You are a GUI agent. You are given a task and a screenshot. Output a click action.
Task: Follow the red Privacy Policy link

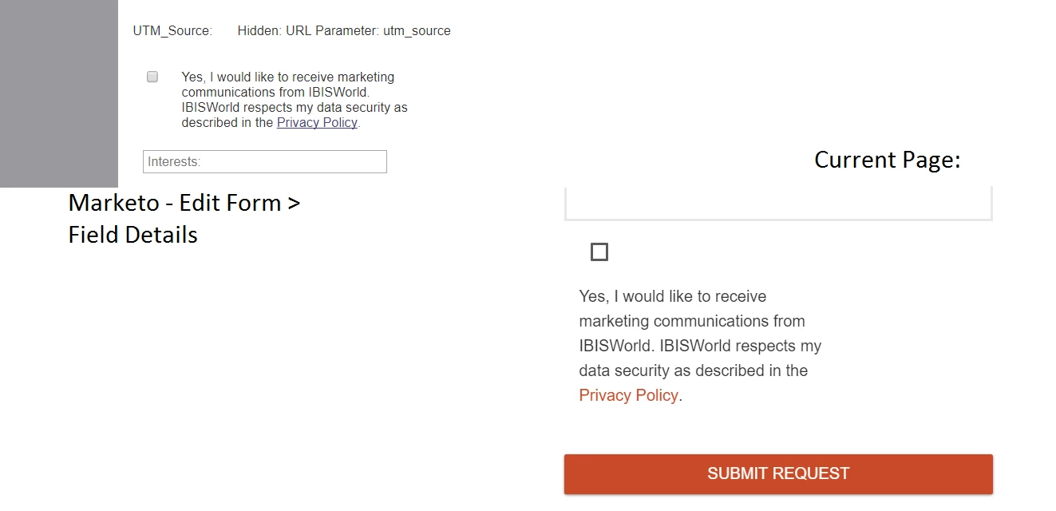(628, 395)
